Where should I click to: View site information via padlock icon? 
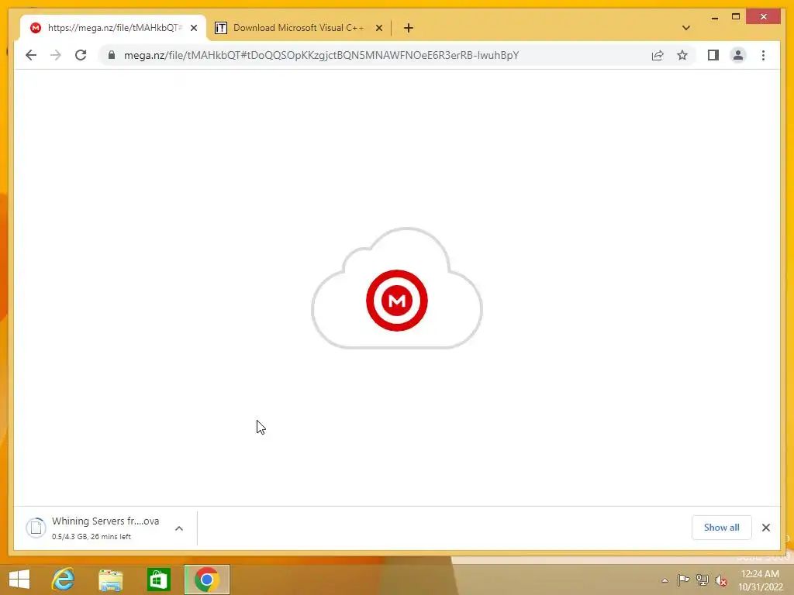(112, 55)
